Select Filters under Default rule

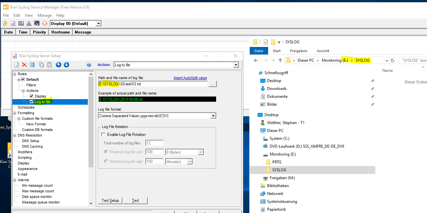coord(31,85)
